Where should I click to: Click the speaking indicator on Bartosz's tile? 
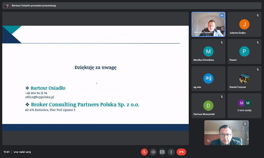point(221,16)
